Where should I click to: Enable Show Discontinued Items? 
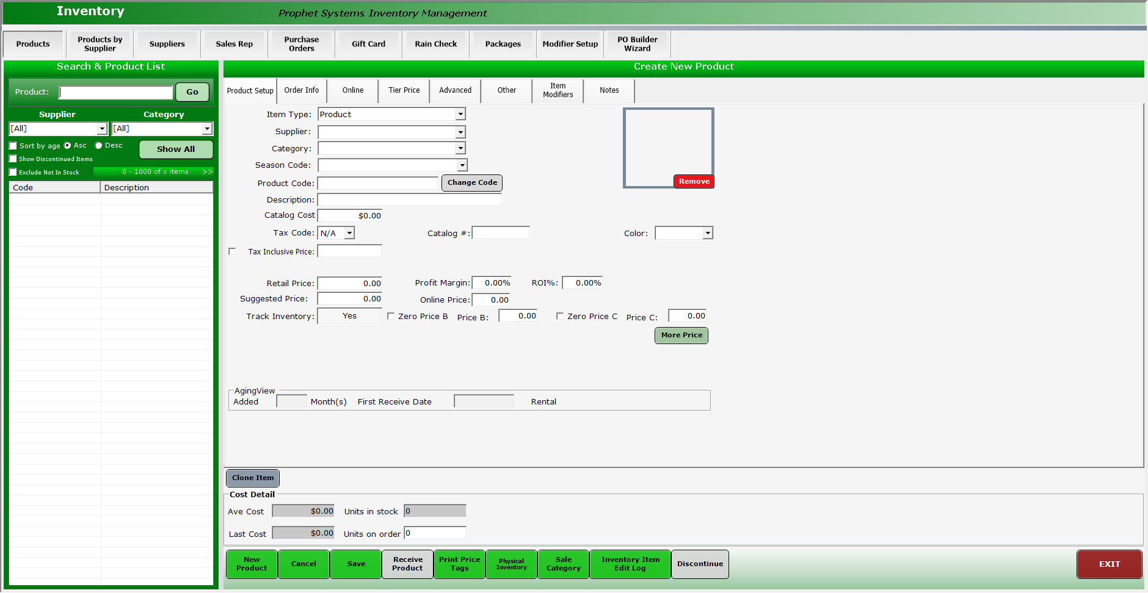coord(13,159)
